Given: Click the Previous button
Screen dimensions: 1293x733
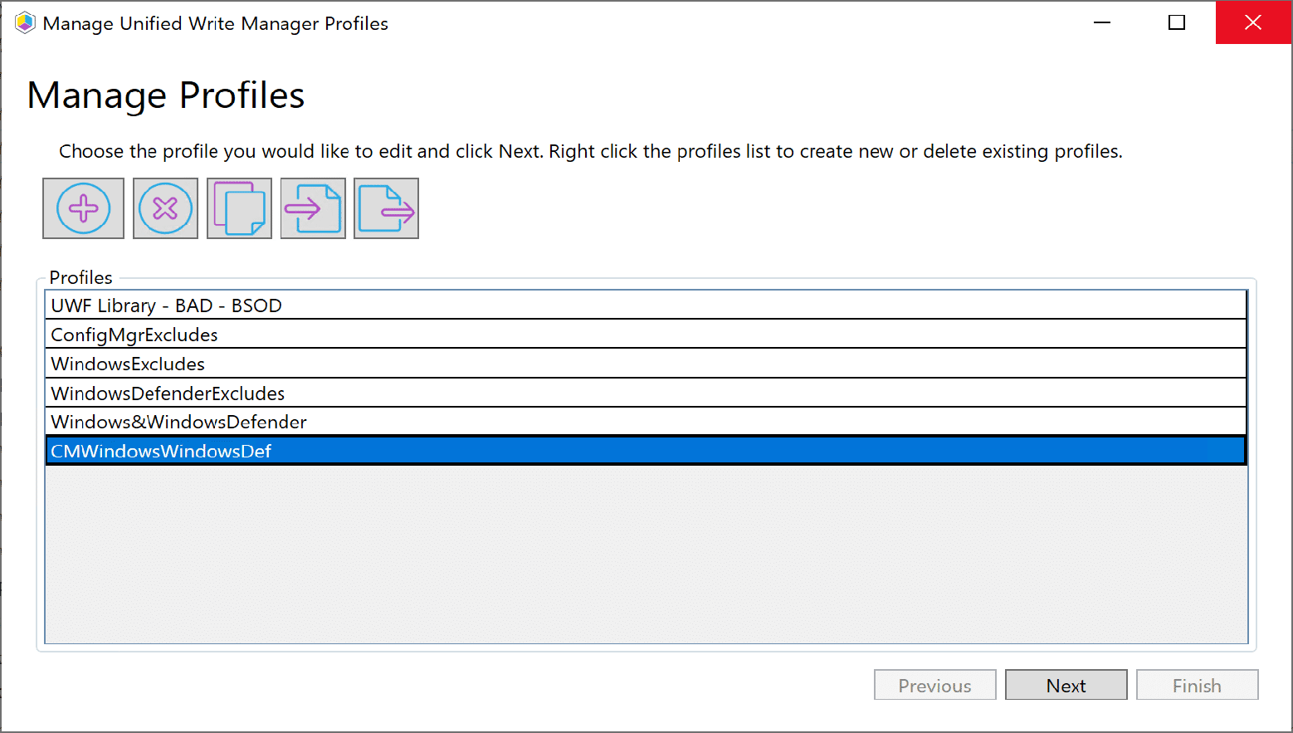Looking at the screenshot, I should pos(934,685).
